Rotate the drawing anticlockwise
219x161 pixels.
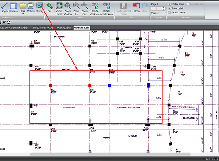(107, 9)
